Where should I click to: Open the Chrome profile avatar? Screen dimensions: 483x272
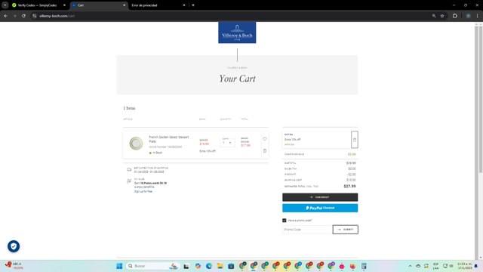click(468, 16)
